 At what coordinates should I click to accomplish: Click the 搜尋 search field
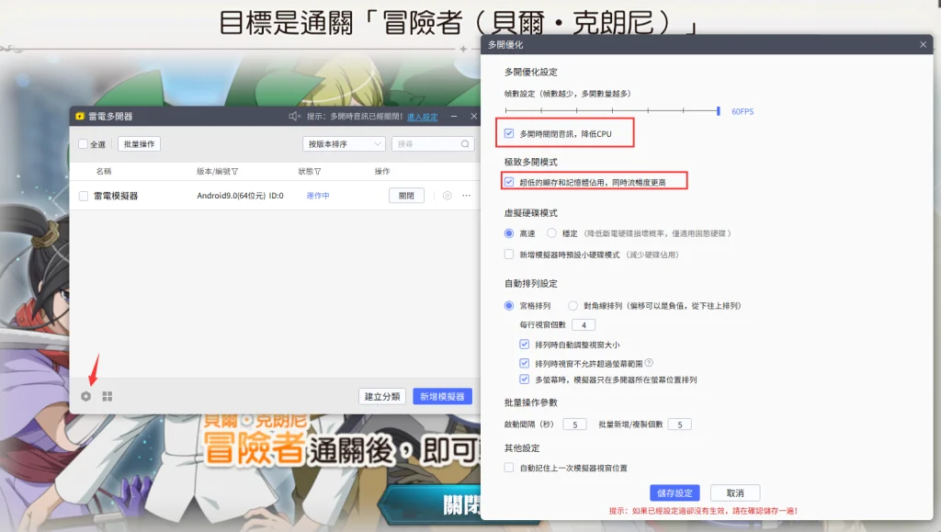434,144
